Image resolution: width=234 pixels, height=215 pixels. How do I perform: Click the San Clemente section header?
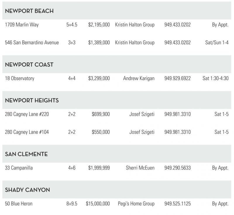pos(26,154)
